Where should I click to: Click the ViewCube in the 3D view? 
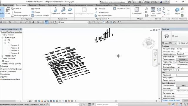pyautogui.click(x=149, y=41)
